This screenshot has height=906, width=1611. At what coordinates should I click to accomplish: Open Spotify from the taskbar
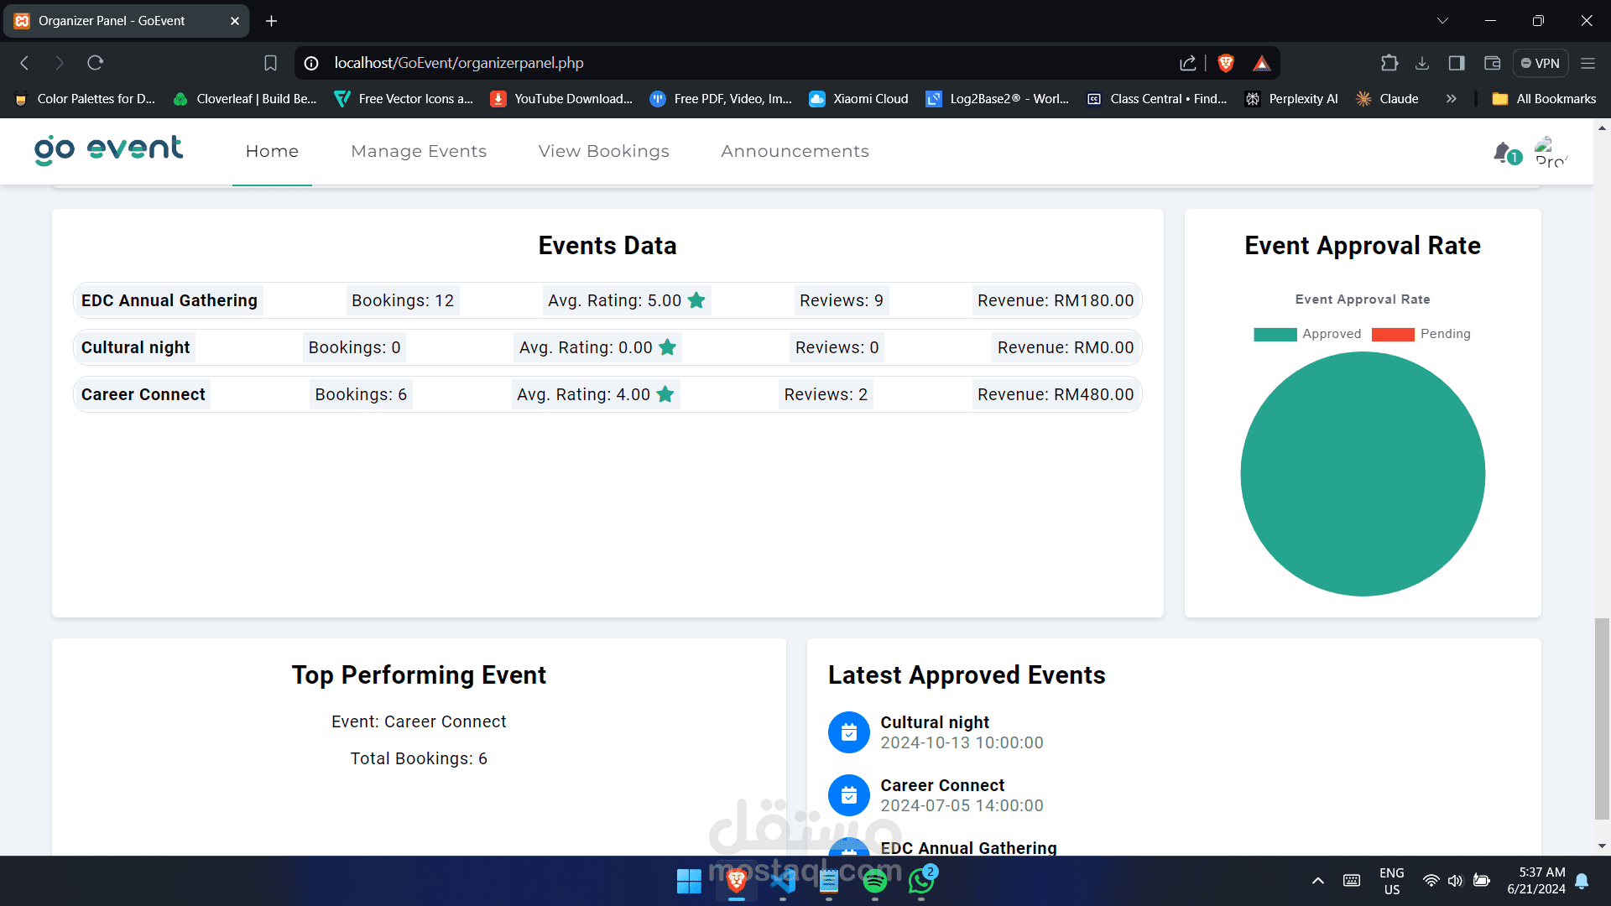[x=874, y=881]
